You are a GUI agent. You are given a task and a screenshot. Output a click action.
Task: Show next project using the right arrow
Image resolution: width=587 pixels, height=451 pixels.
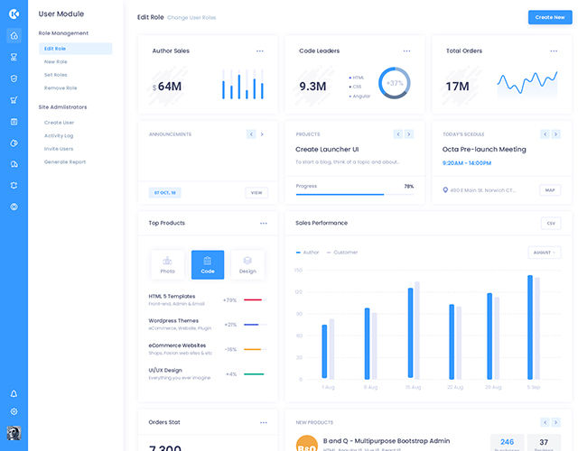point(408,134)
